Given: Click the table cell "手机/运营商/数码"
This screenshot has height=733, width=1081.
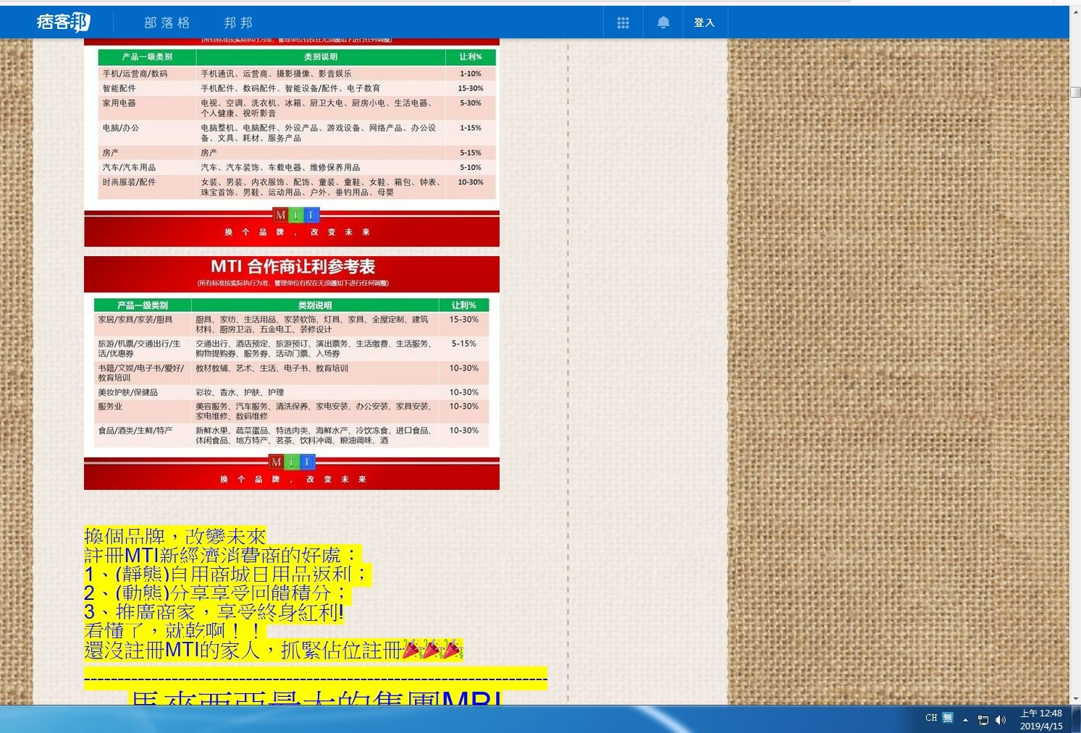Looking at the screenshot, I should [135, 74].
